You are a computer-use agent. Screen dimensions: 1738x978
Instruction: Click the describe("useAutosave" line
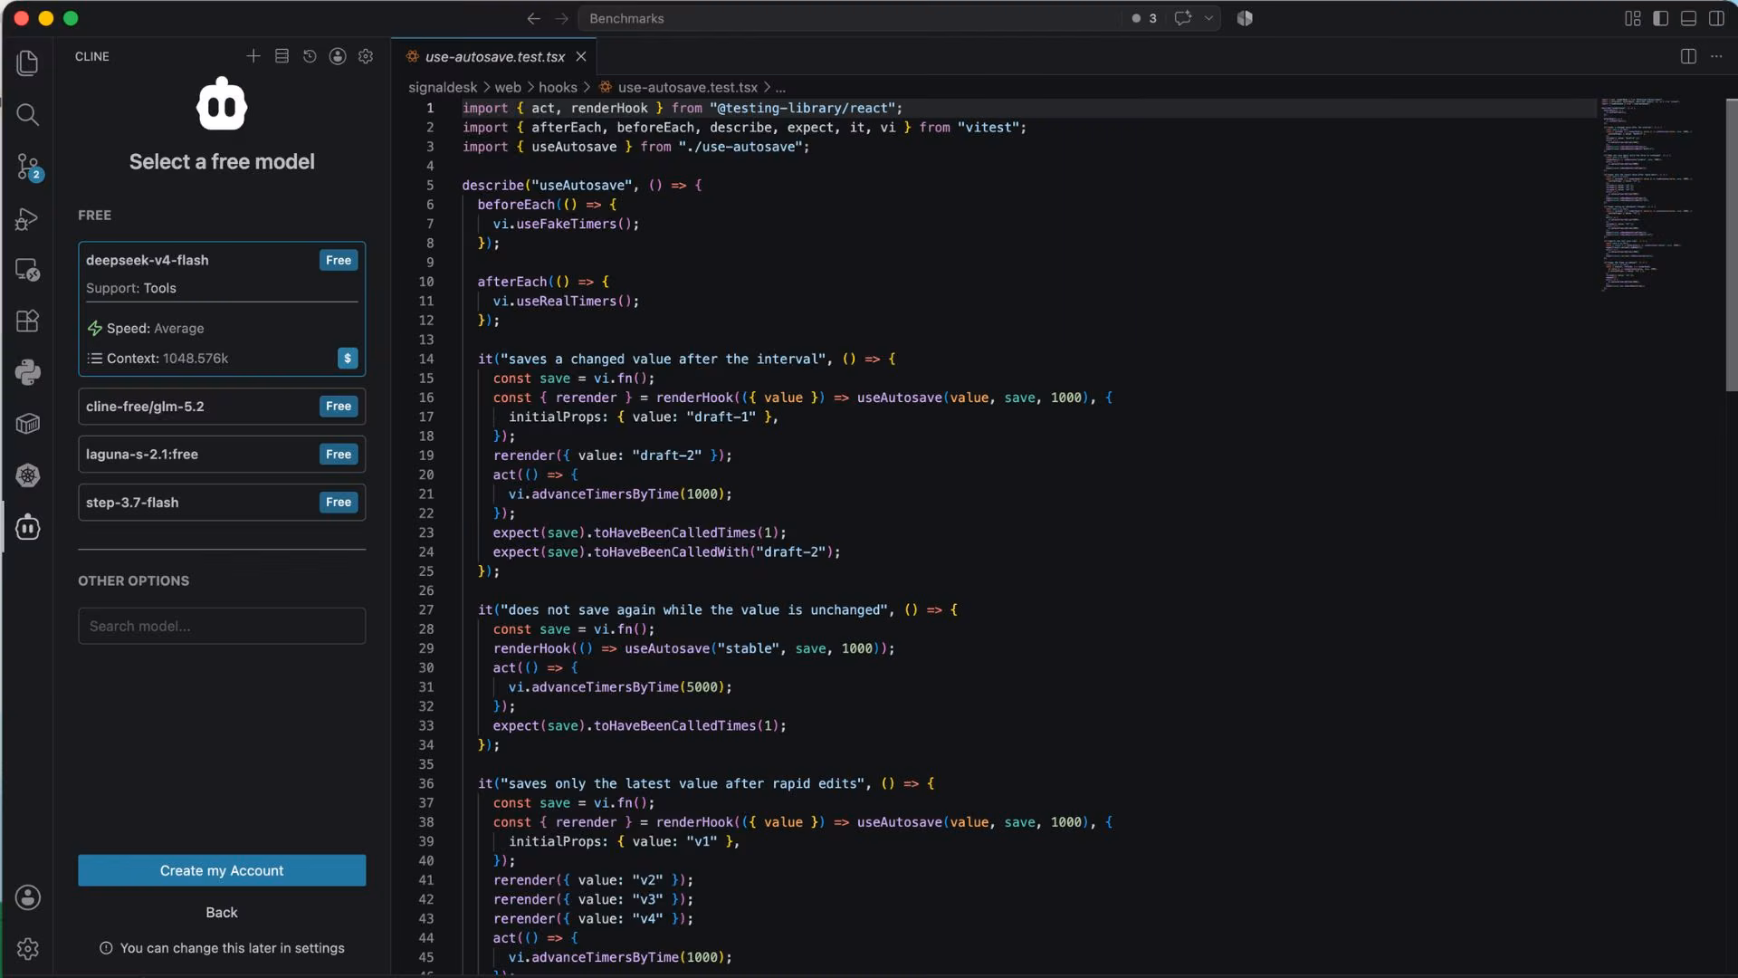click(x=582, y=185)
